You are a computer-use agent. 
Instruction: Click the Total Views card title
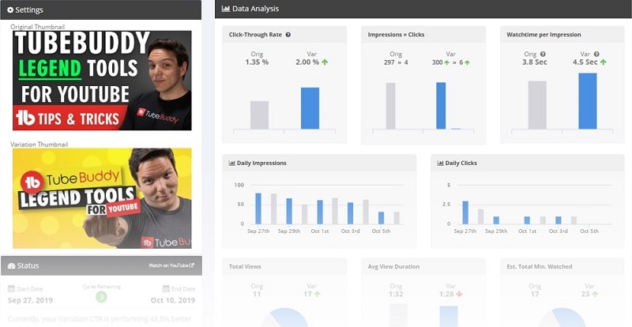[245, 266]
